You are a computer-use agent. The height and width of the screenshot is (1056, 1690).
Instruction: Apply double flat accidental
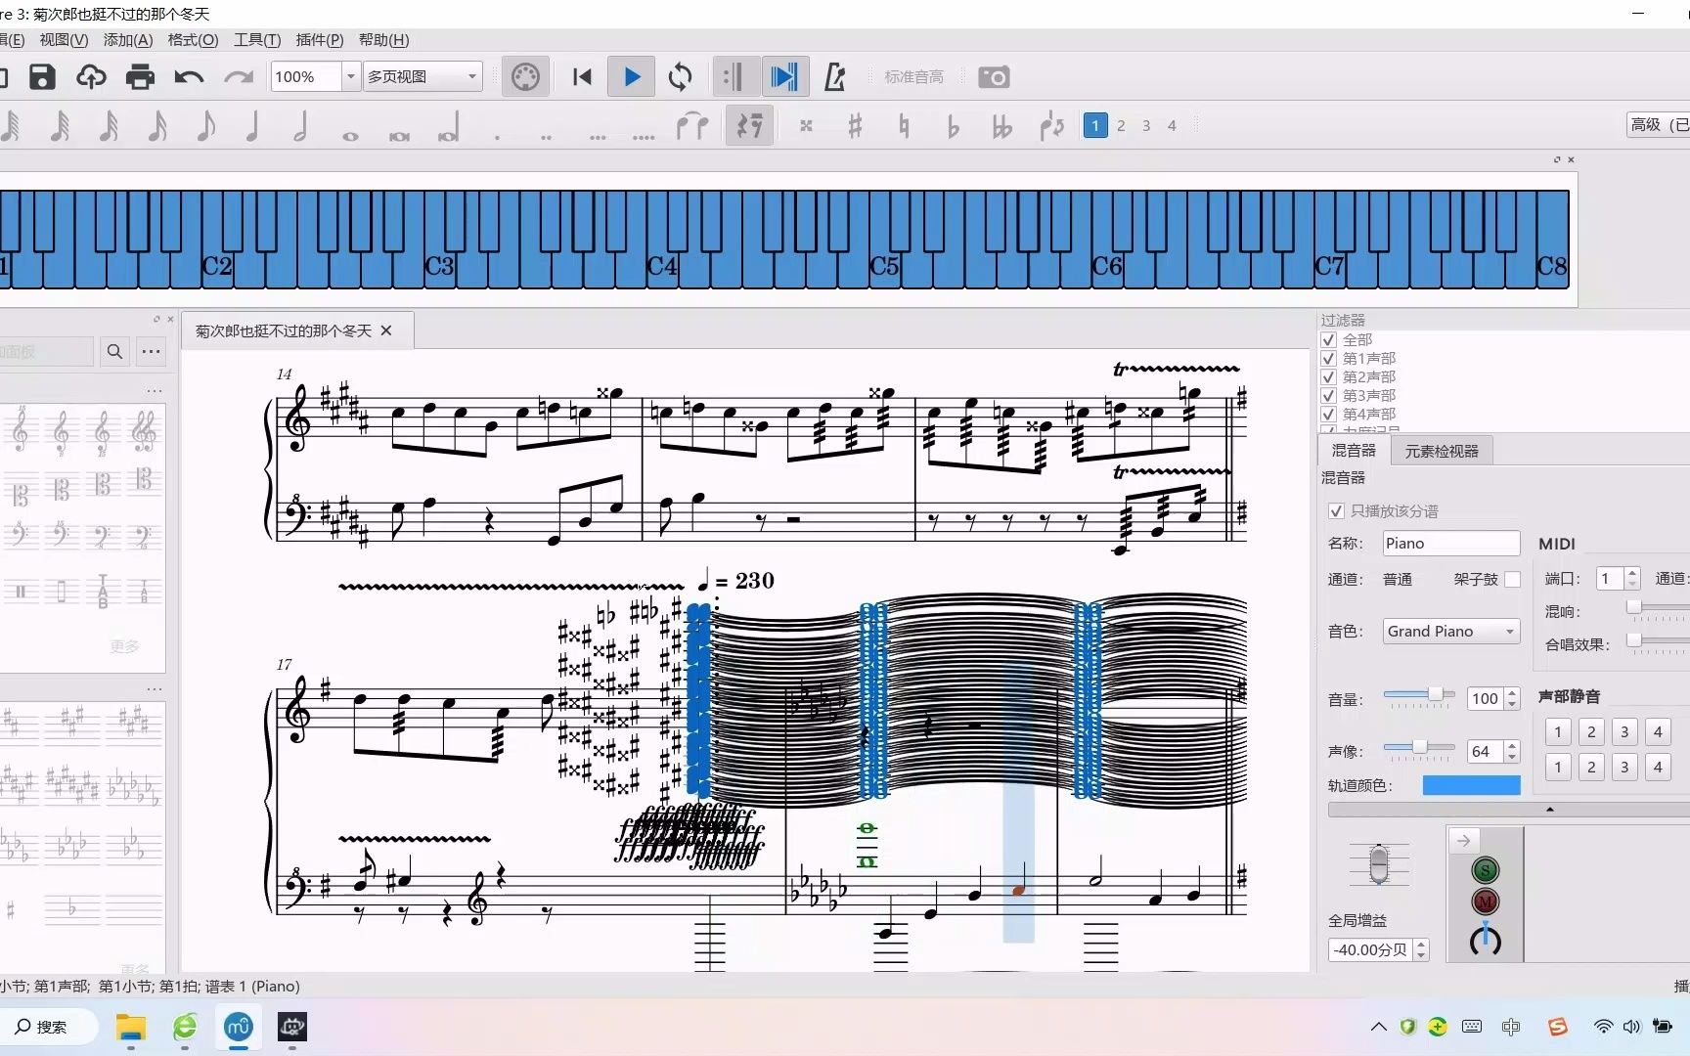tap(1001, 126)
